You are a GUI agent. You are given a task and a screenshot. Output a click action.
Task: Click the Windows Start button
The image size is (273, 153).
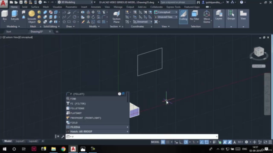tap(4, 149)
